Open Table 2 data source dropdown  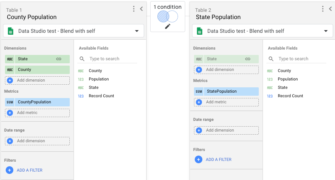(x=325, y=31)
